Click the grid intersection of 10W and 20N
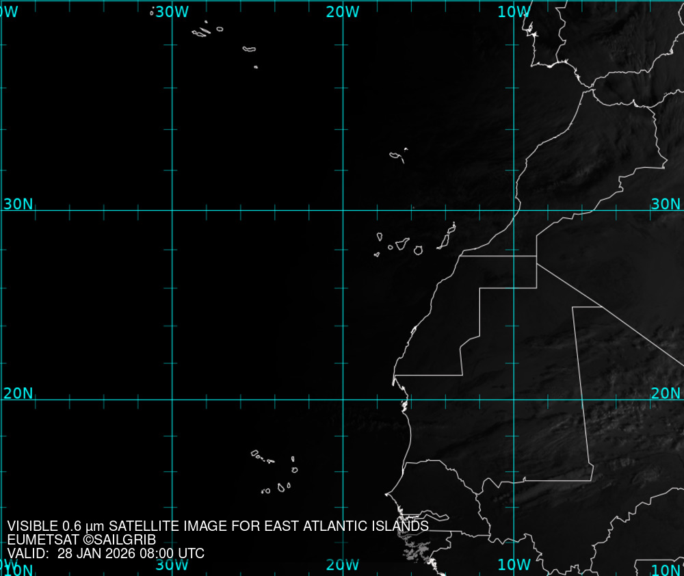This screenshot has width=684, height=576. pyautogui.click(x=514, y=400)
